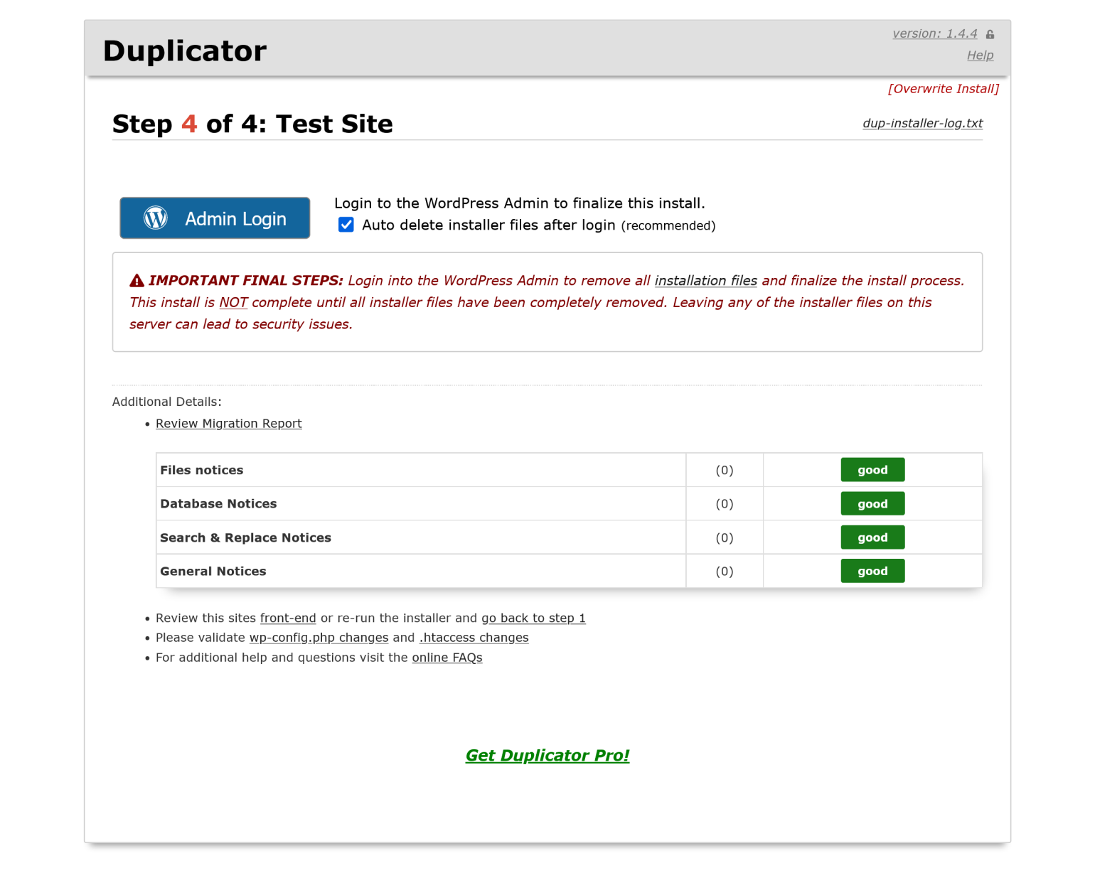Click the Duplicator title
Viewport: 1095px width, 873px height.
(185, 51)
